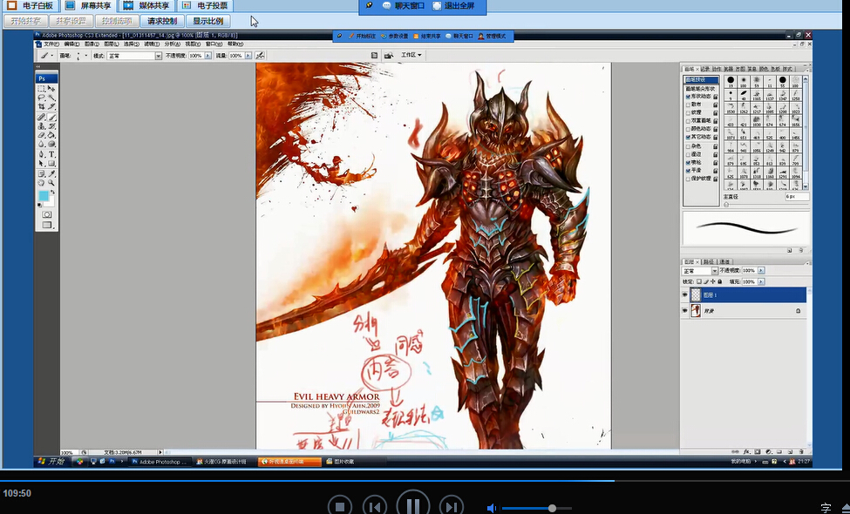Toggle the airbrush icon in options bar
Screen dimensions: 850x514
point(260,55)
